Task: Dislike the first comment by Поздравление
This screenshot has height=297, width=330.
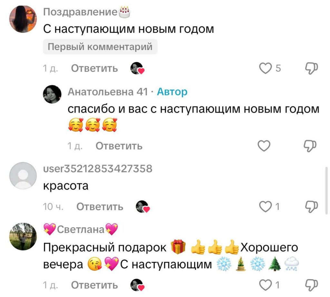Action: 311,68
